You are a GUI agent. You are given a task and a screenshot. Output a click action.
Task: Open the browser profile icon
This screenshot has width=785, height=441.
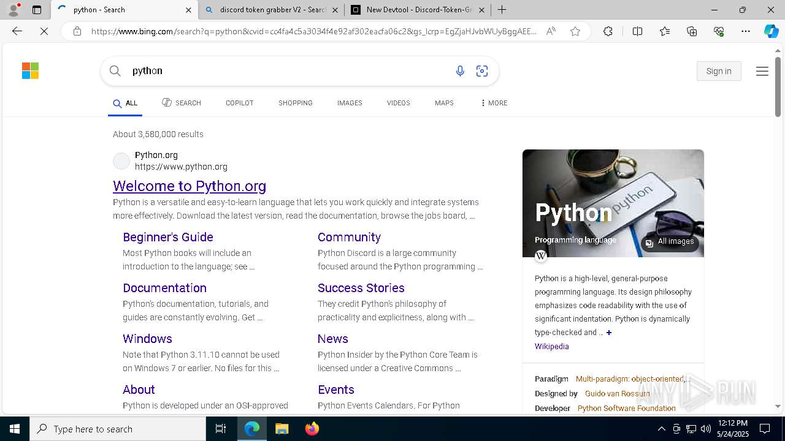click(13, 10)
